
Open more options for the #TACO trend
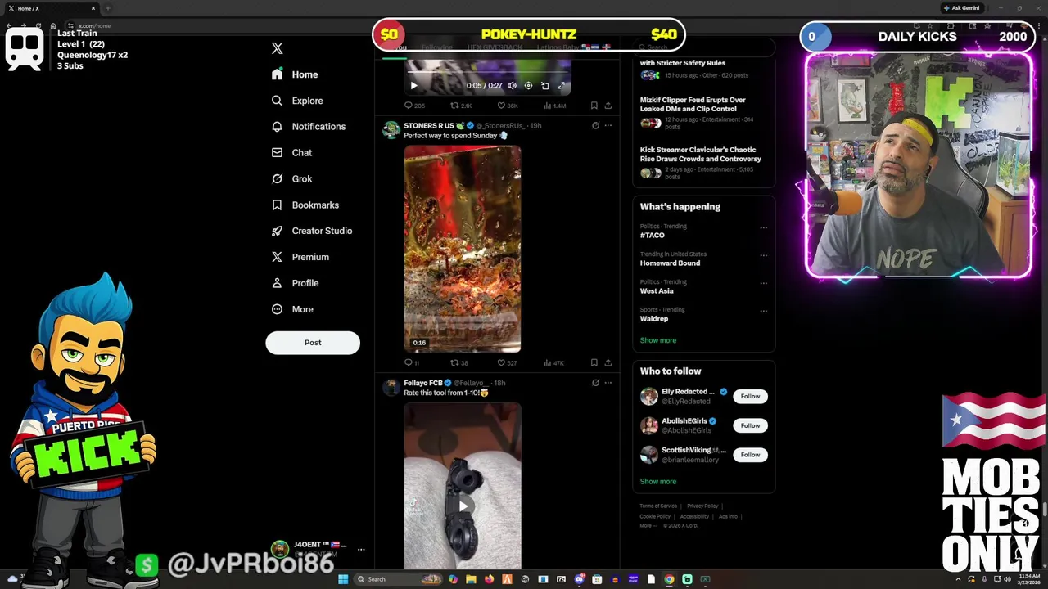763,227
